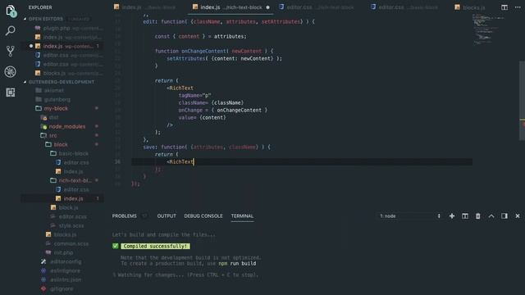525x295 pixels.
Task: Open the editor More Actions ellipsis
Action: (518, 7)
